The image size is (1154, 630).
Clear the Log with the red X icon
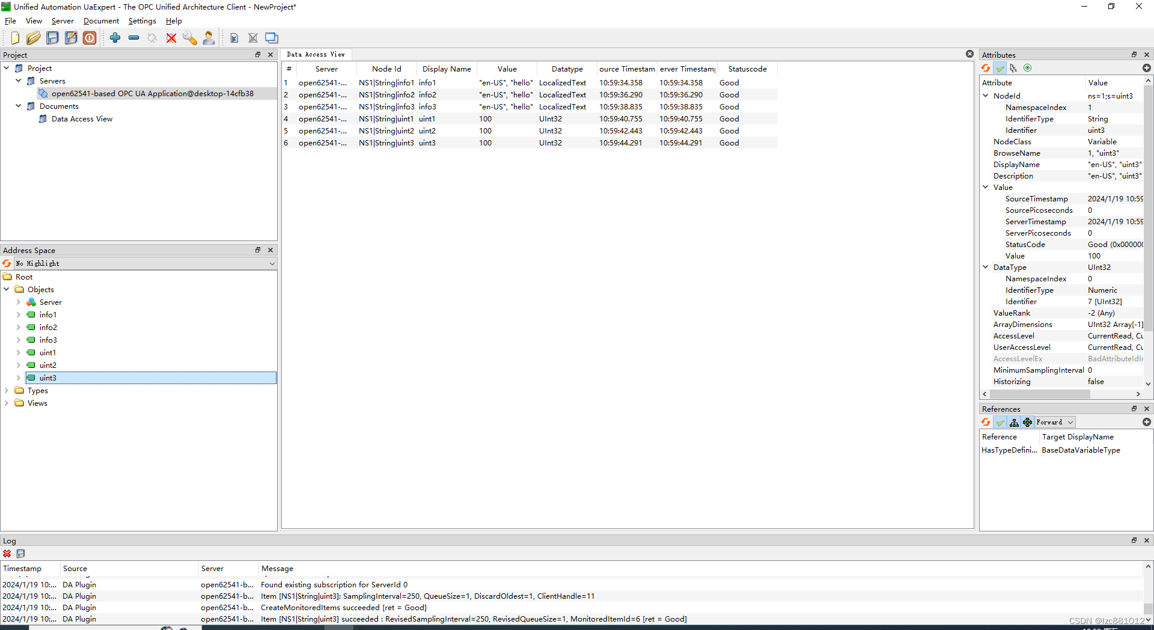7,554
